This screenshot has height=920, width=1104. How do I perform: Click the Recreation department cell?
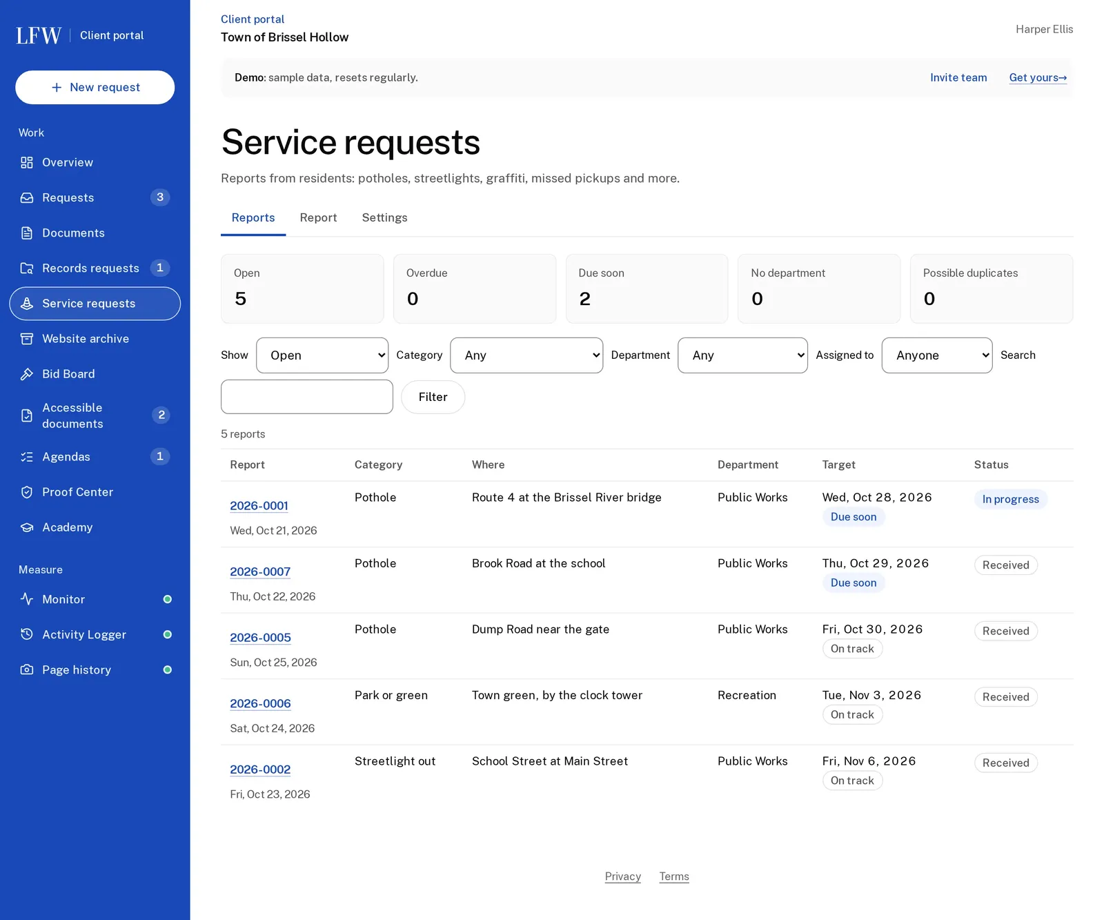click(x=747, y=695)
